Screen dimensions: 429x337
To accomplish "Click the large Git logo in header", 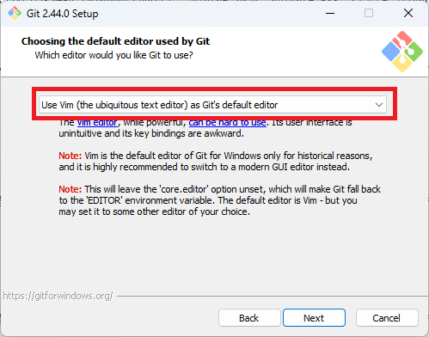I will pos(402,52).
